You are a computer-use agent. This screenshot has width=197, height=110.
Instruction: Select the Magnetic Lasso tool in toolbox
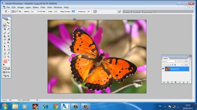(x=5, y=26)
